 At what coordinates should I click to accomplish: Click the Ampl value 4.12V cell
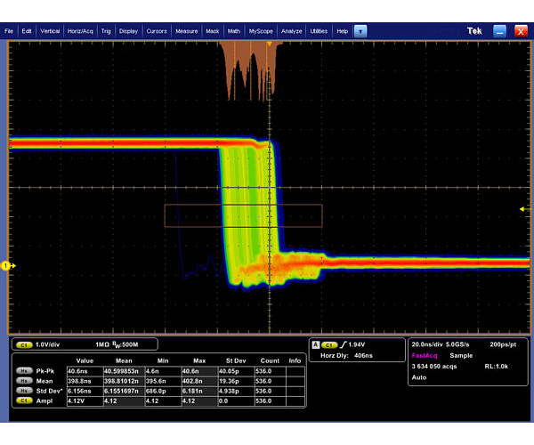pos(85,400)
